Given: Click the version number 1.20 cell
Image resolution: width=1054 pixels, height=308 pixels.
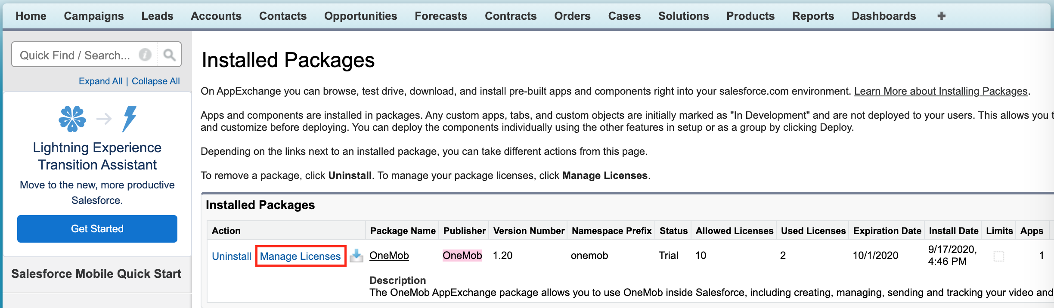Looking at the screenshot, I should point(502,256).
